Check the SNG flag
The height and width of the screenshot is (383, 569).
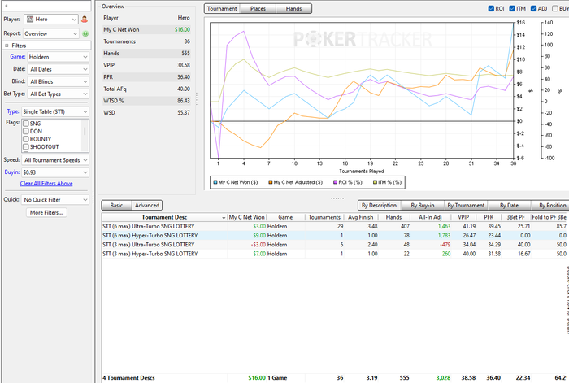tap(26, 124)
